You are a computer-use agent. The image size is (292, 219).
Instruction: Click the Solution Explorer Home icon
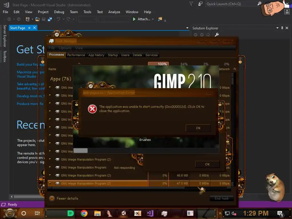[x=208, y=35]
